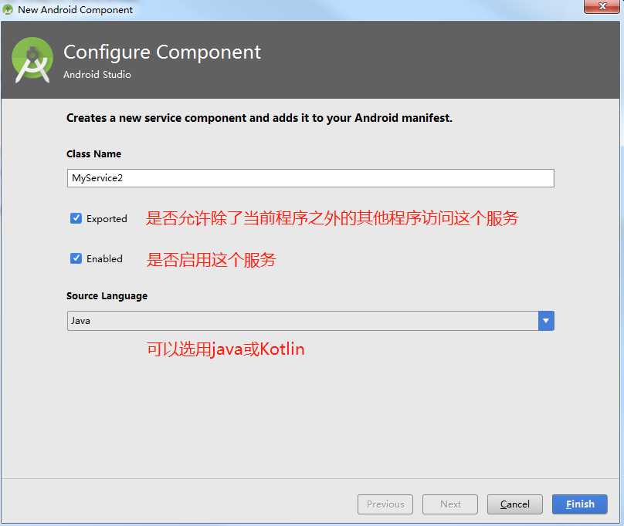Click the Source Language label
624x526 pixels.
[x=107, y=296]
